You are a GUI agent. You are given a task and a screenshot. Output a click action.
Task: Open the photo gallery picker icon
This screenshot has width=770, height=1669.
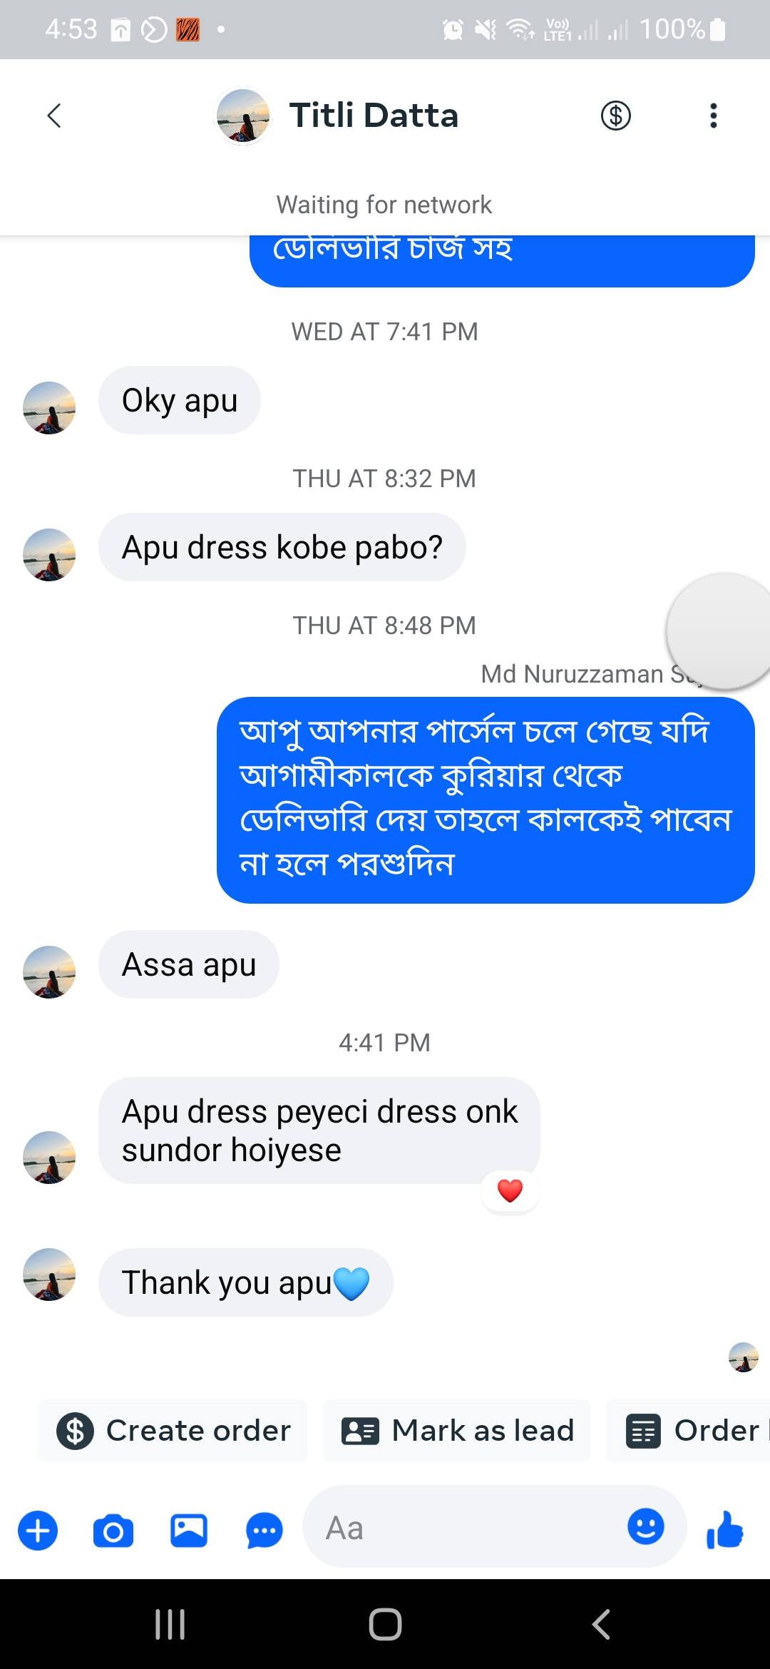[189, 1531]
